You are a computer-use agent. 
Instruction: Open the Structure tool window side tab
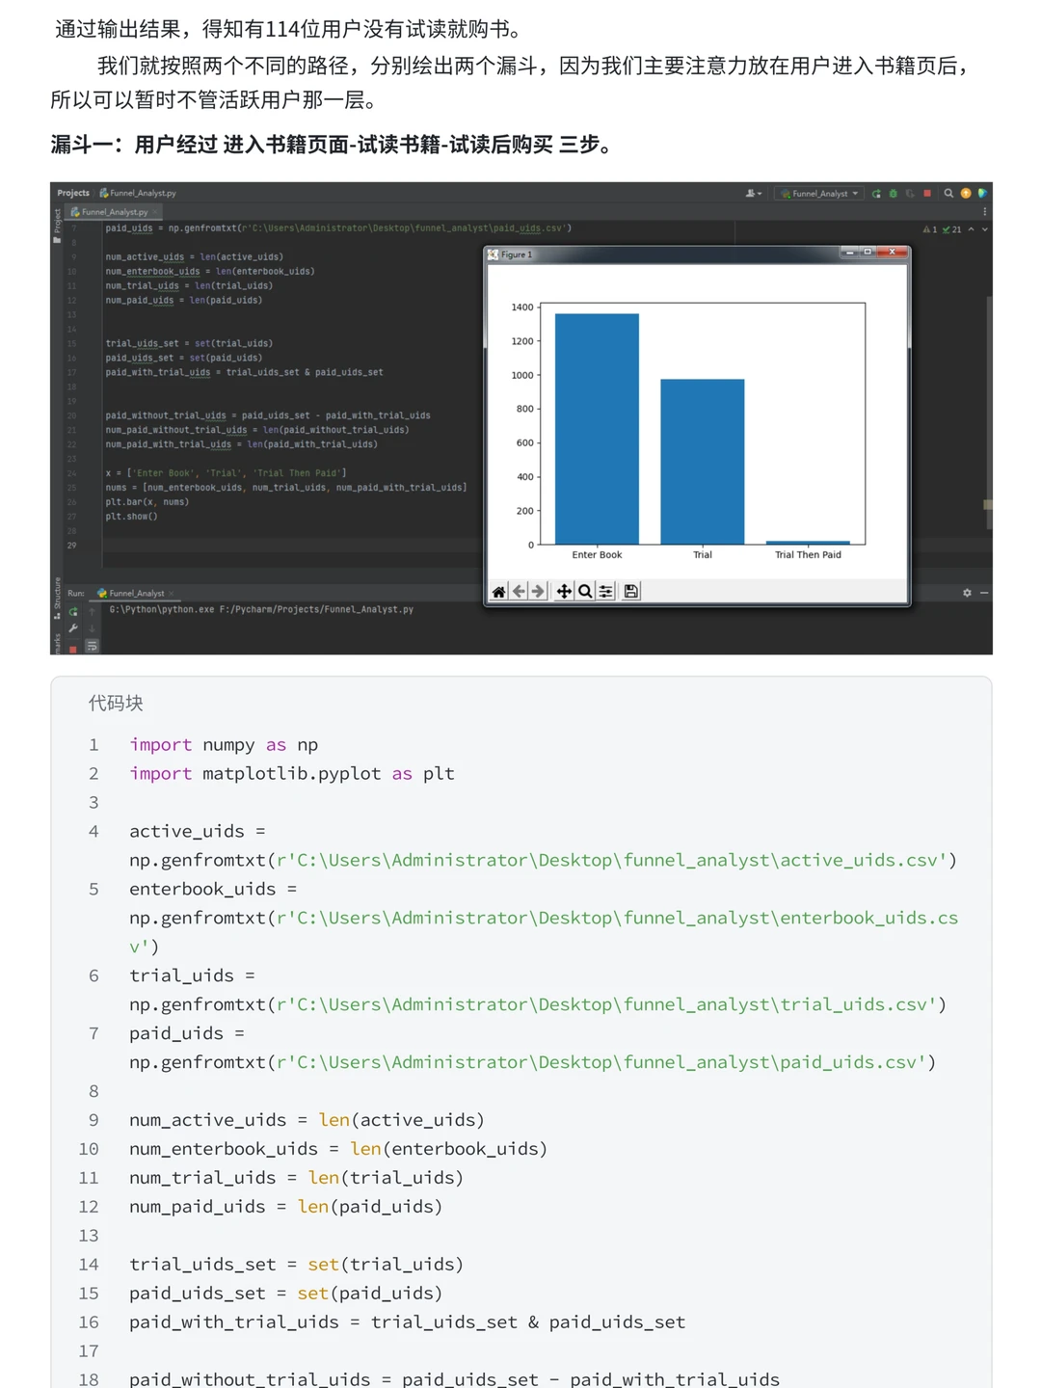57,597
